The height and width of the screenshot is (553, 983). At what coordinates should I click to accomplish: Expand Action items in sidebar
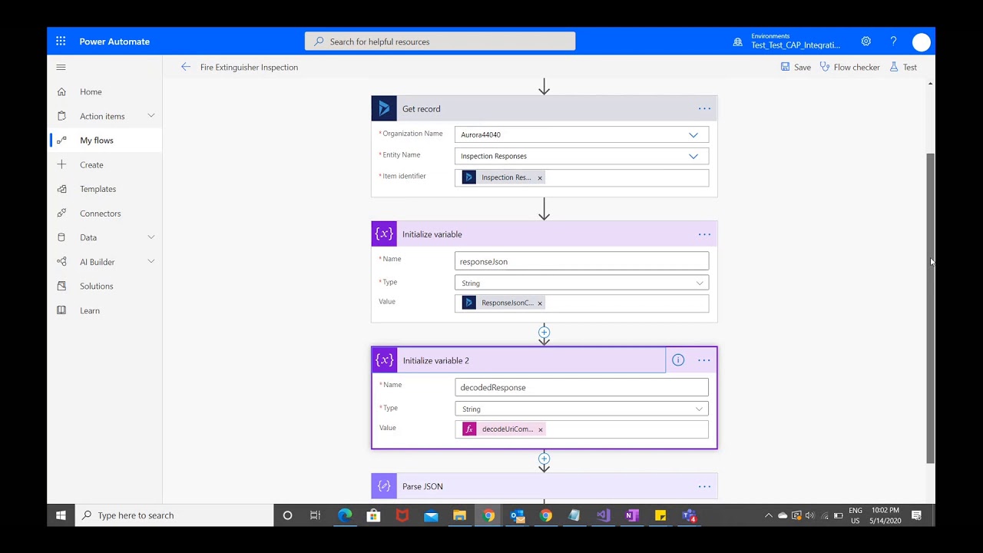[x=151, y=116]
